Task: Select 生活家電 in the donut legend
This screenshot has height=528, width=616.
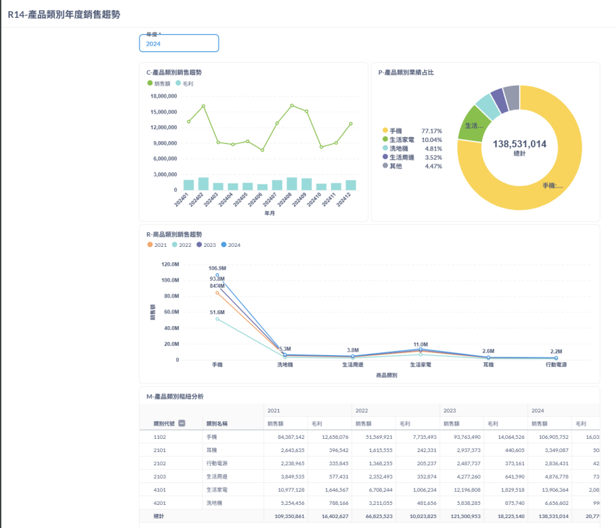Action: [401, 140]
